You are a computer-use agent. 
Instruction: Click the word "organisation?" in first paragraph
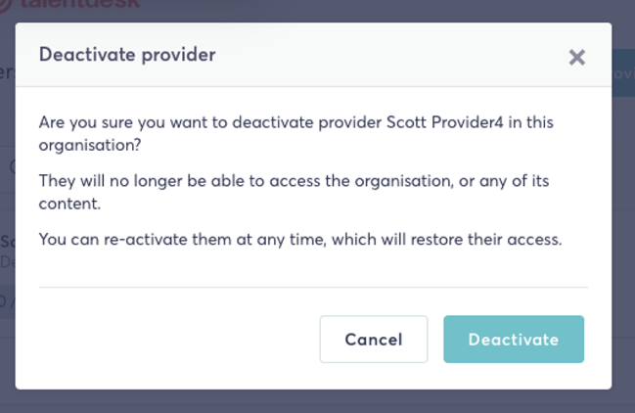[x=89, y=146]
